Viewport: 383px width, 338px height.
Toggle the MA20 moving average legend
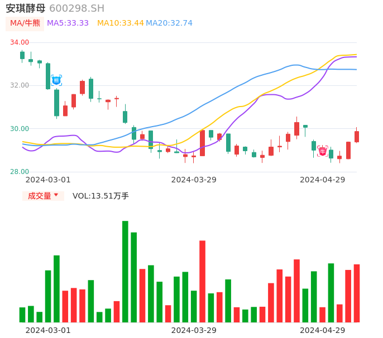click(x=169, y=23)
